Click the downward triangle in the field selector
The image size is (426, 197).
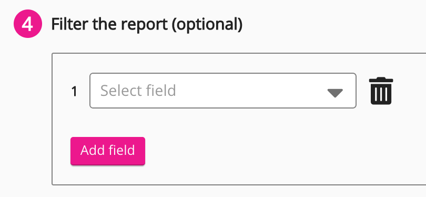pos(335,93)
